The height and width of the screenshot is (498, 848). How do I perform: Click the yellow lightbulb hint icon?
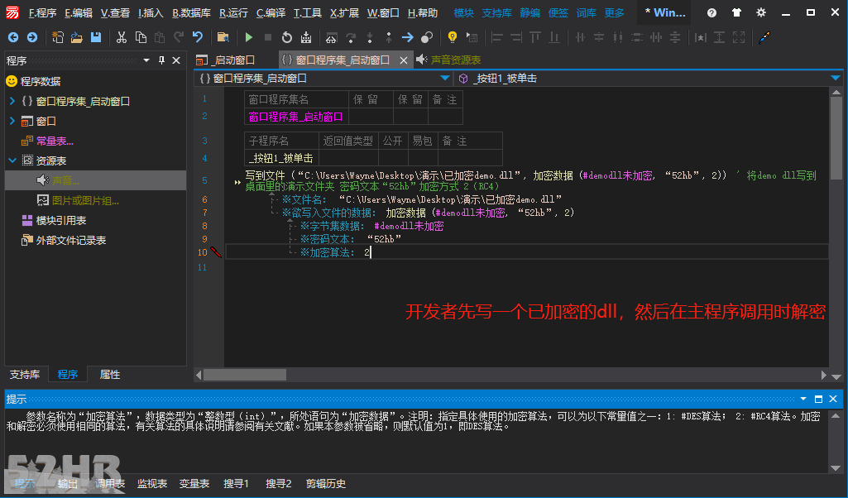452,37
